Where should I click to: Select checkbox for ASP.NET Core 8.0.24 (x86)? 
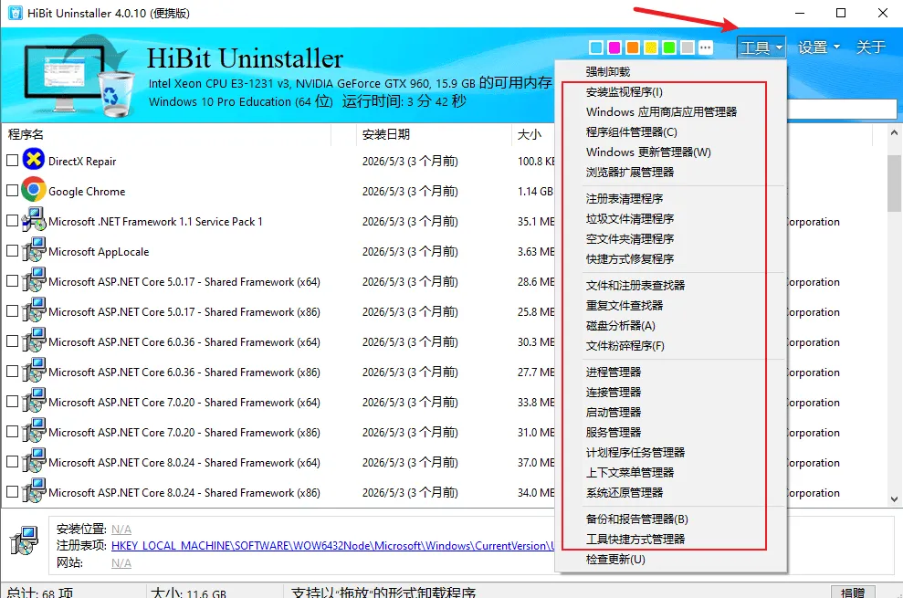pyautogui.click(x=12, y=492)
